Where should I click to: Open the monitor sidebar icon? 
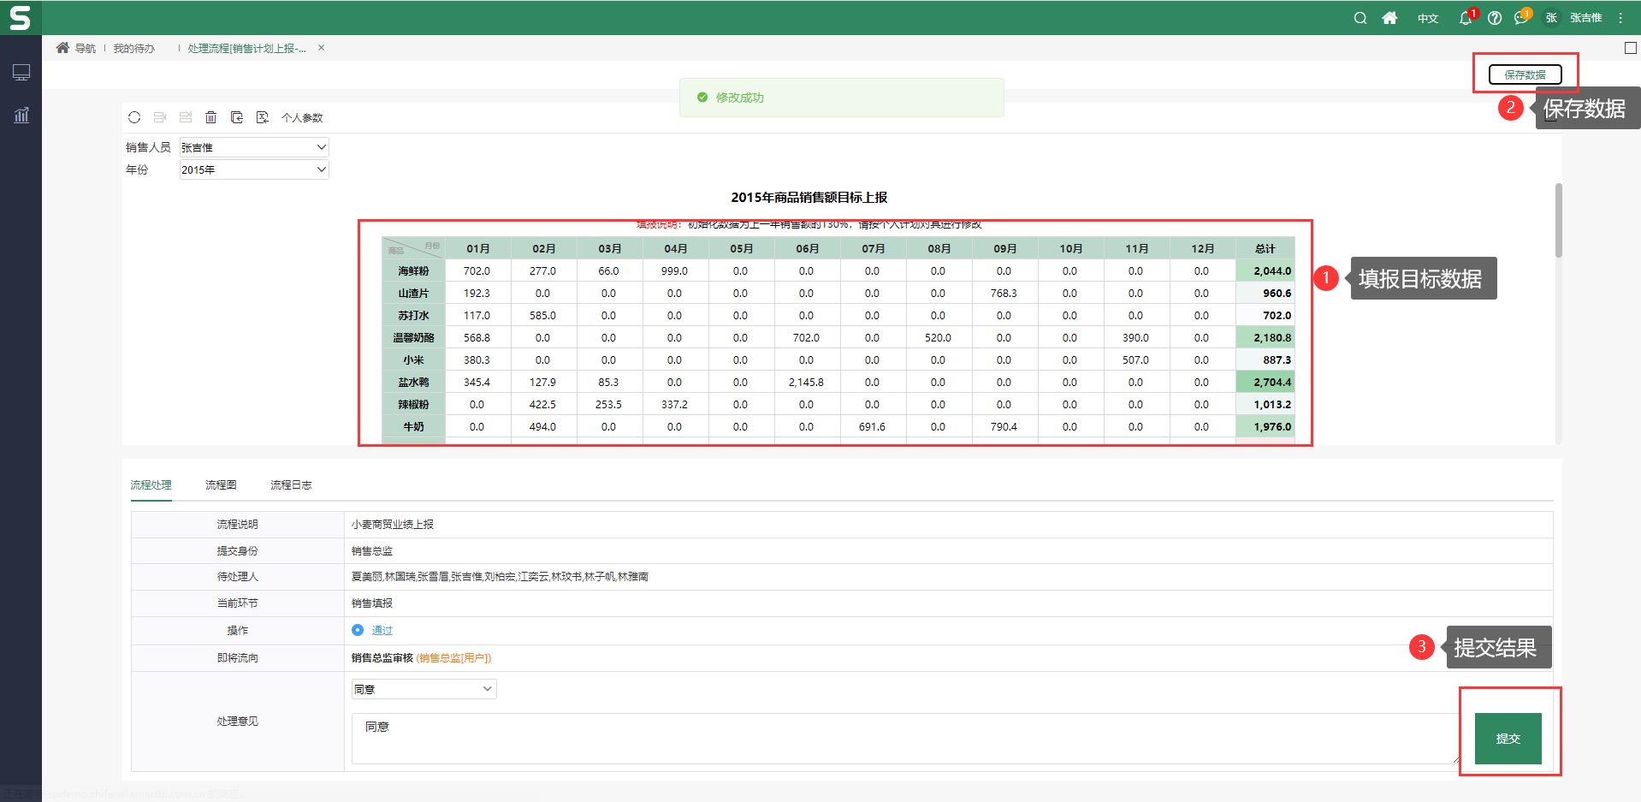(x=21, y=73)
